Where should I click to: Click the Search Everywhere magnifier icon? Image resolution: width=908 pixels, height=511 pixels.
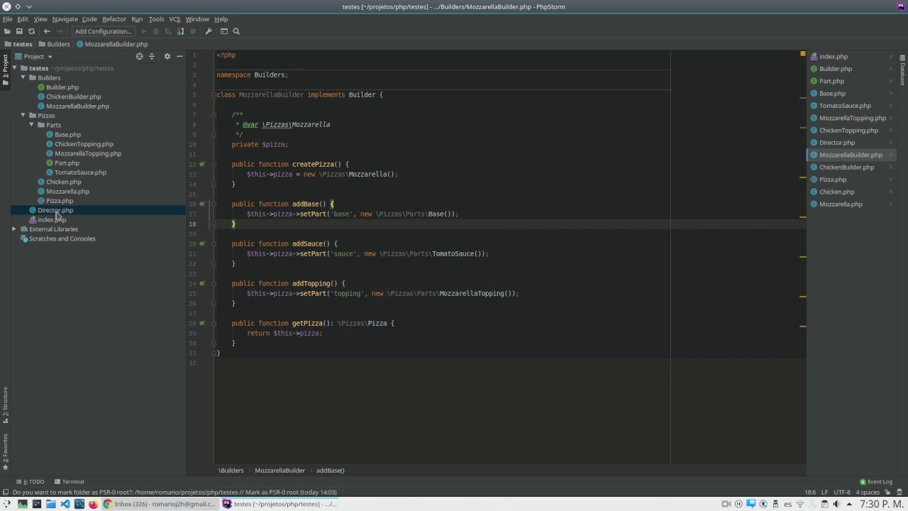click(x=236, y=31)
